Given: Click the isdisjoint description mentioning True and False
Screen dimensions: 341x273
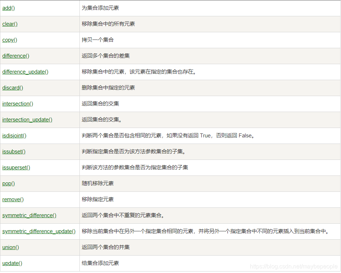Looking at the screenshot, I should [168, 136].
